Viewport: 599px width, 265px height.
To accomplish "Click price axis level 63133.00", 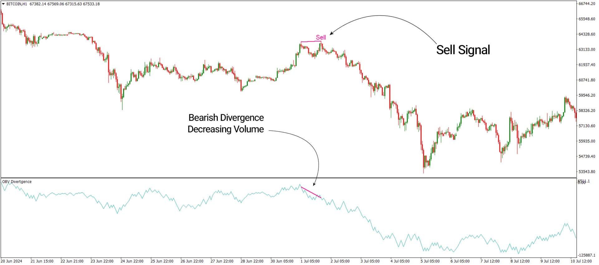I will 587,50.
